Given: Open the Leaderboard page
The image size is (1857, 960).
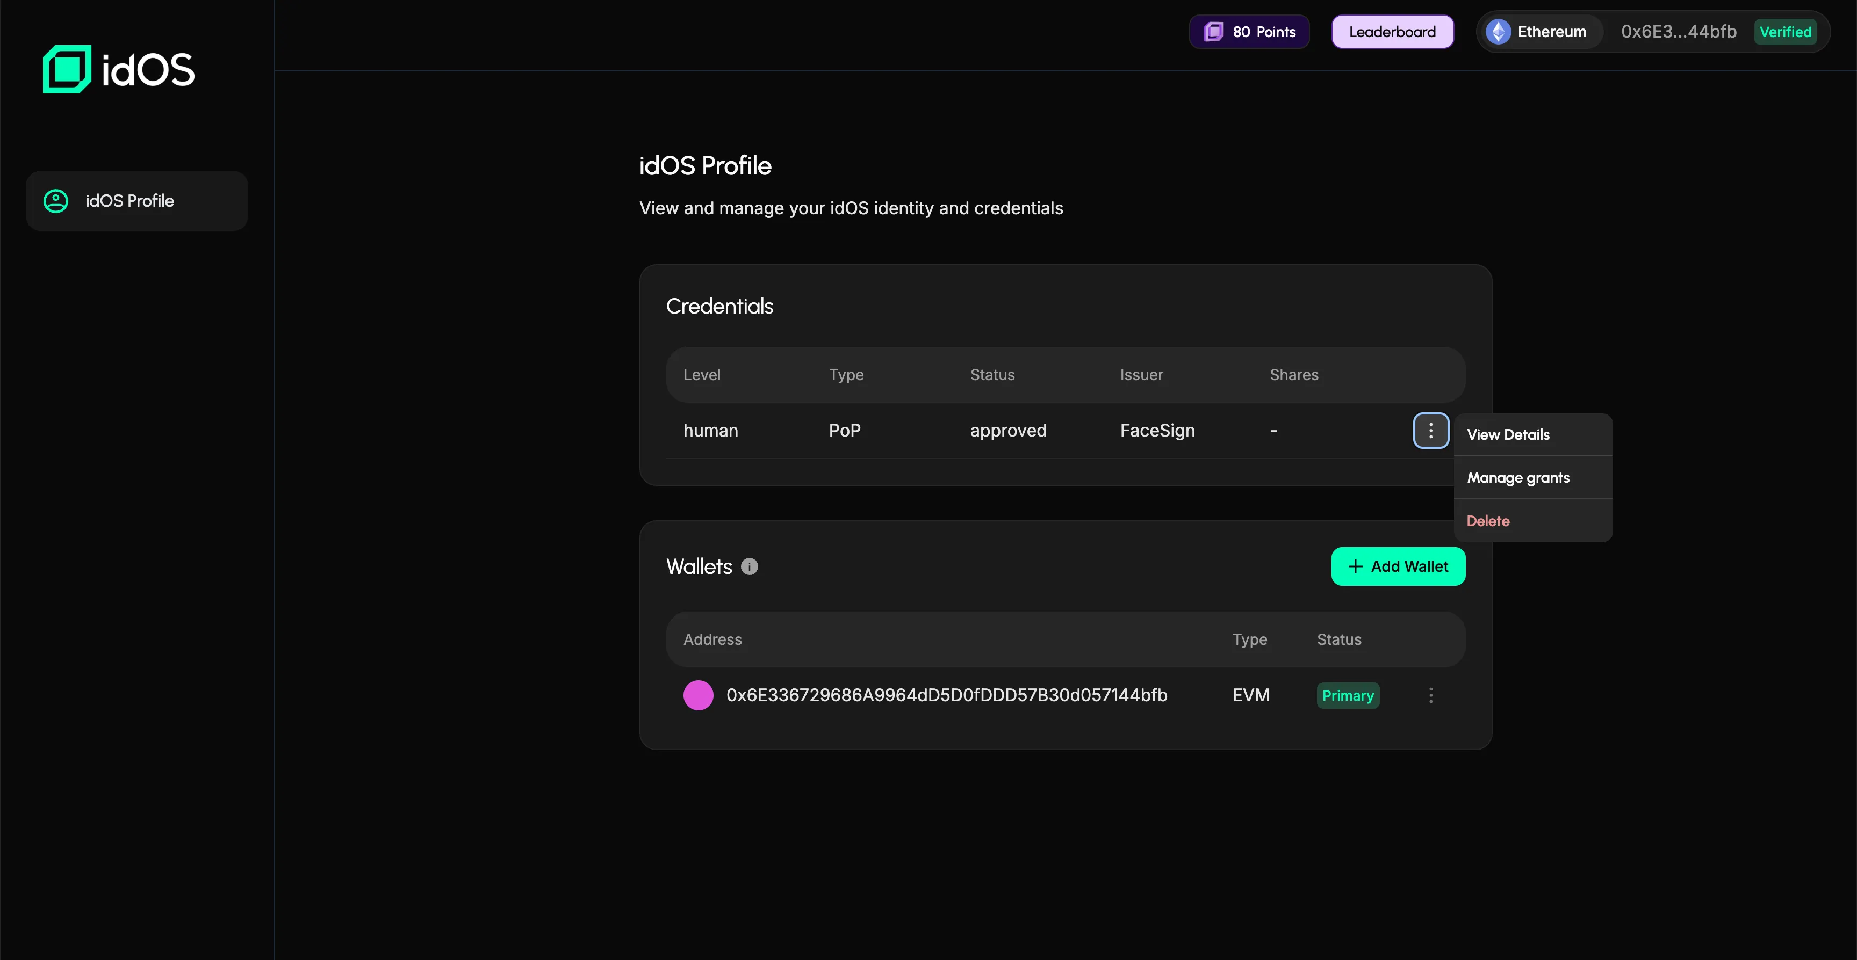Looking at the screenshot, I should point(1392,32).
